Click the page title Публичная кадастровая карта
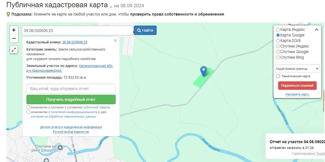Image resolution: width=325 pixels, height=162 pixels. click(x=57, y=5)
